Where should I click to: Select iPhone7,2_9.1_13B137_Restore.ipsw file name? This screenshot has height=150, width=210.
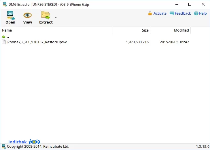(x=37, y=42)
